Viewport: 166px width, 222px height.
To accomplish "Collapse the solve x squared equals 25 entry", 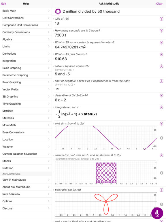I will (54, 66).
